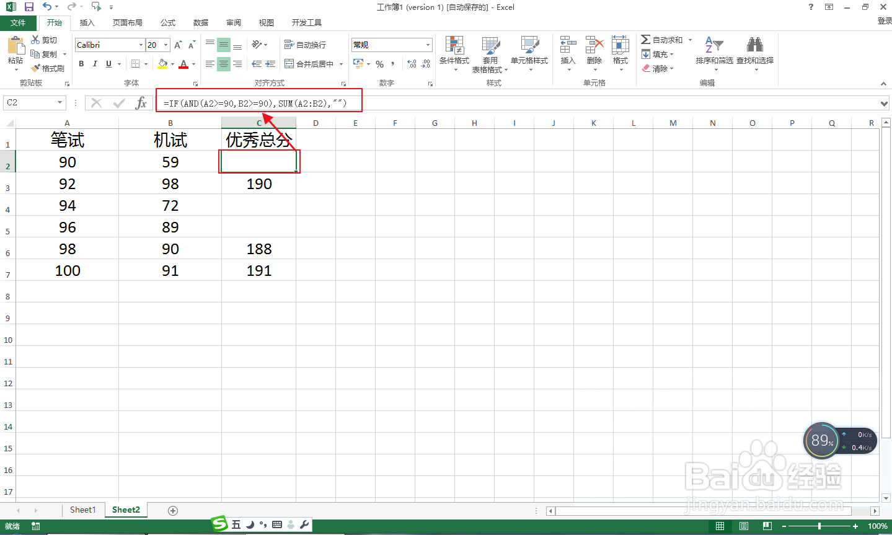
Task: Click in the formula bar input
Action: coord(518,104)
